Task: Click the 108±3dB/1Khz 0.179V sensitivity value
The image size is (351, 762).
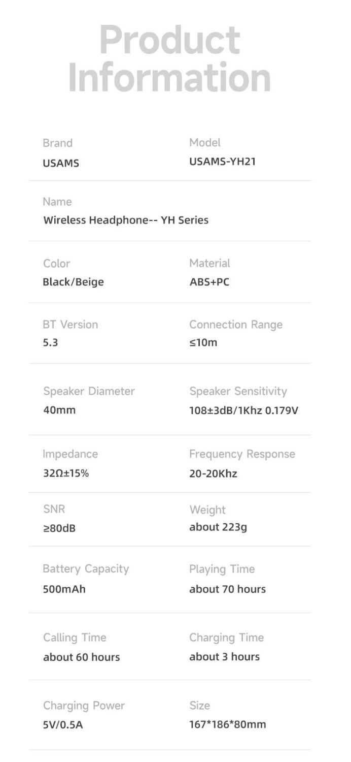Action: (244, 410)
